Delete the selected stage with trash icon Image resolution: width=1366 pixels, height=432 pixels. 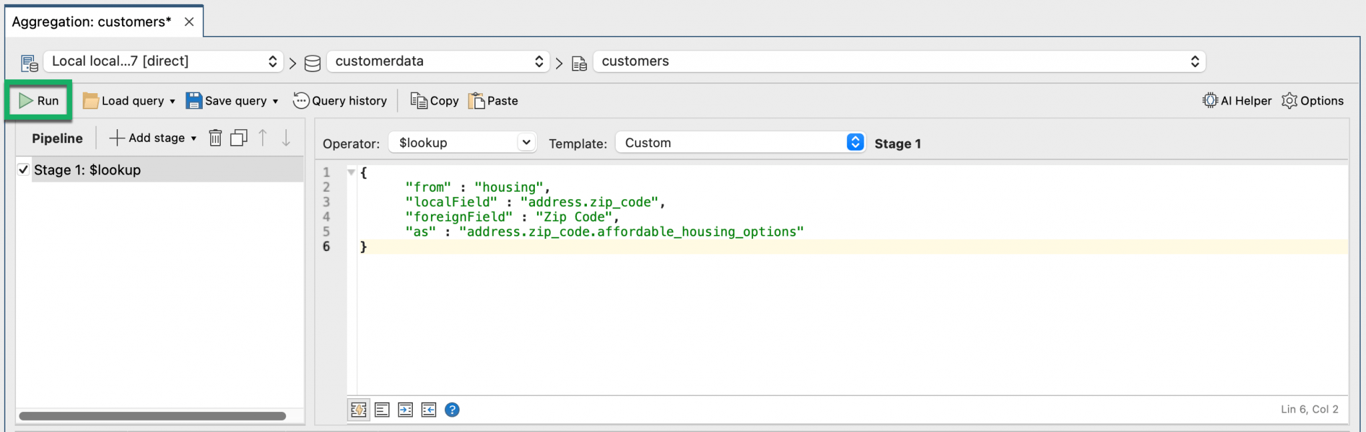[x=215, y=138]
